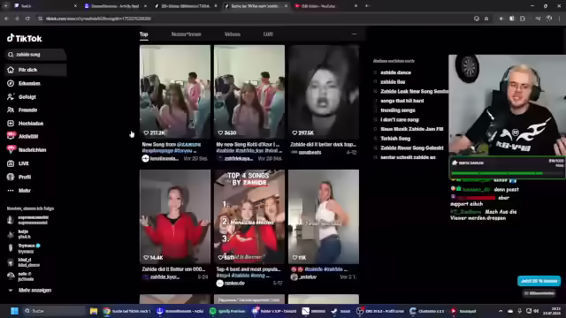Open the Für dich feed

(35, 70)
